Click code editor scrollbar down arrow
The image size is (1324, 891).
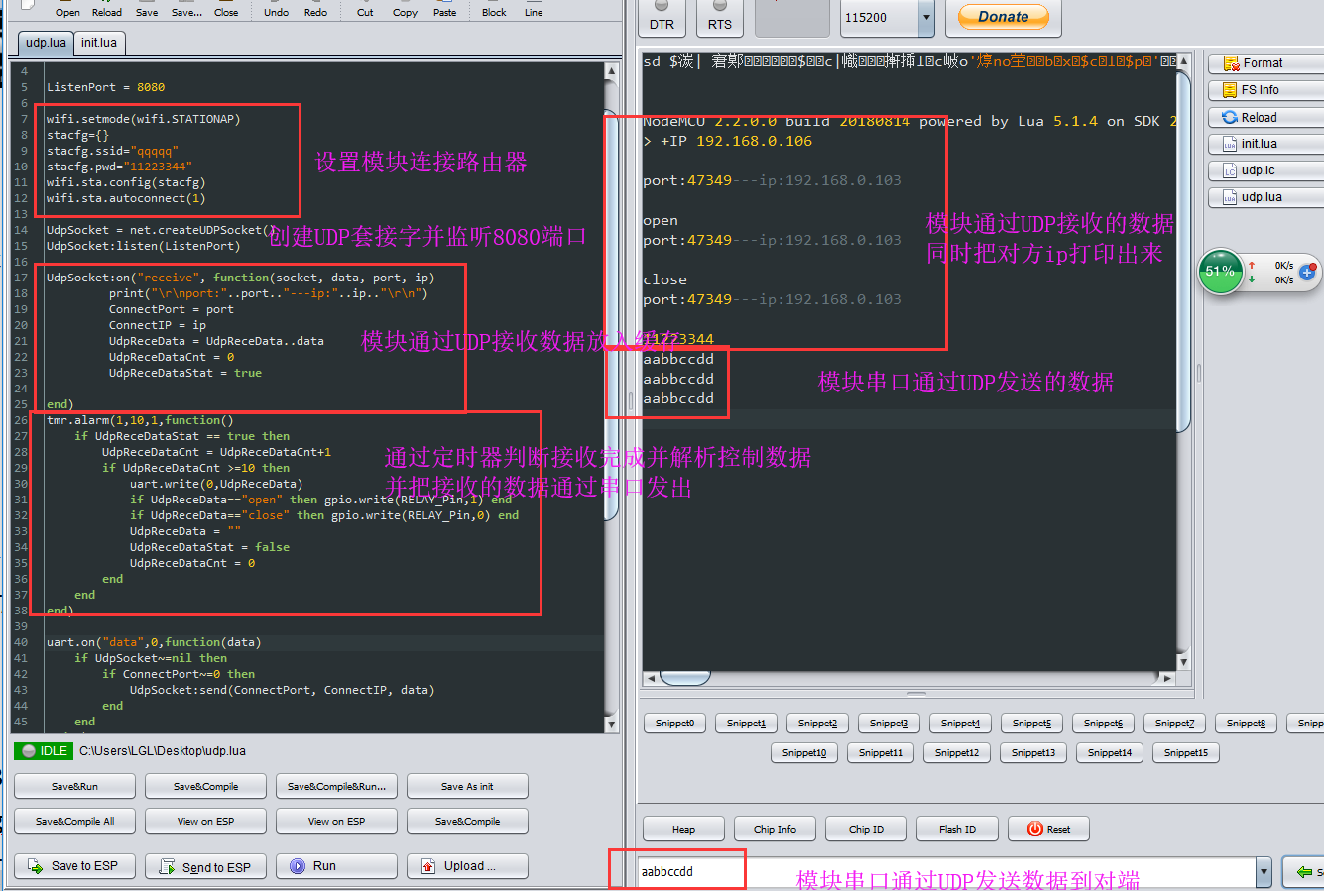tap(611, 724)
